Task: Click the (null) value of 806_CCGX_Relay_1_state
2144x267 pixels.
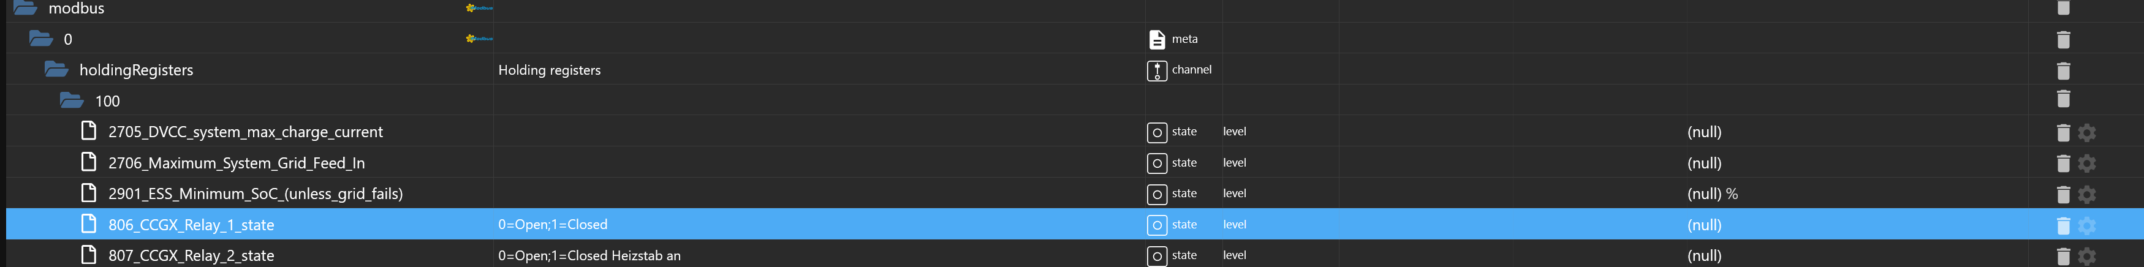Action: pyautogui.click(x=1703, y=225)
